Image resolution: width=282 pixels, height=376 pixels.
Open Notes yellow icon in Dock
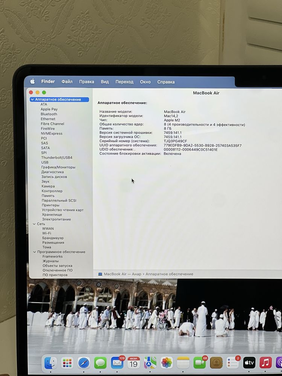coord(183,362)
